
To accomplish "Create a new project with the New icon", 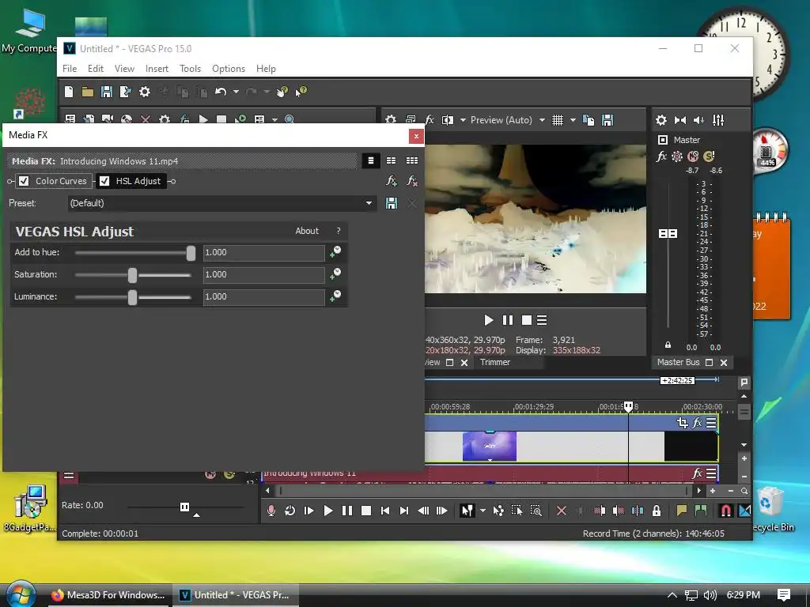I will click(69, 92).
